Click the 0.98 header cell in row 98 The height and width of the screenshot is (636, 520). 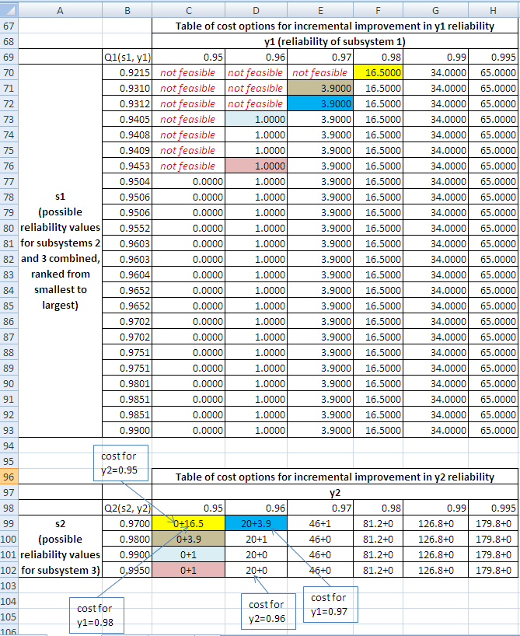(x=378, y=508)
